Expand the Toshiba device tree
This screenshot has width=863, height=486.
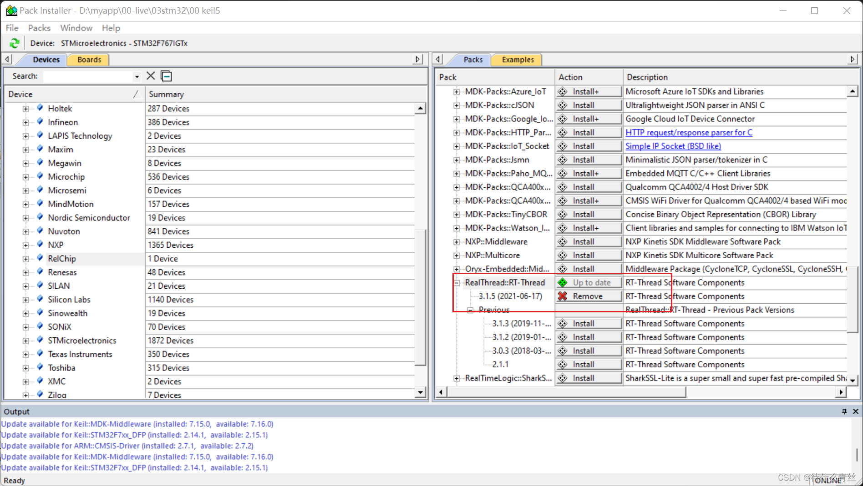pyautogui.click(x=25, y=368)
